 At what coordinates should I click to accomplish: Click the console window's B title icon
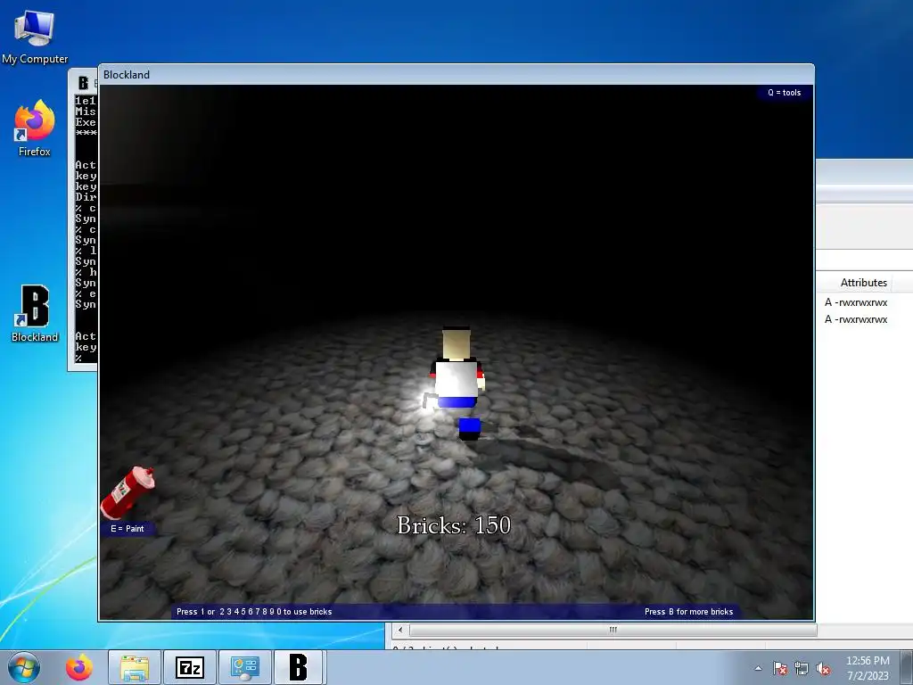click(x=83, y=83)
